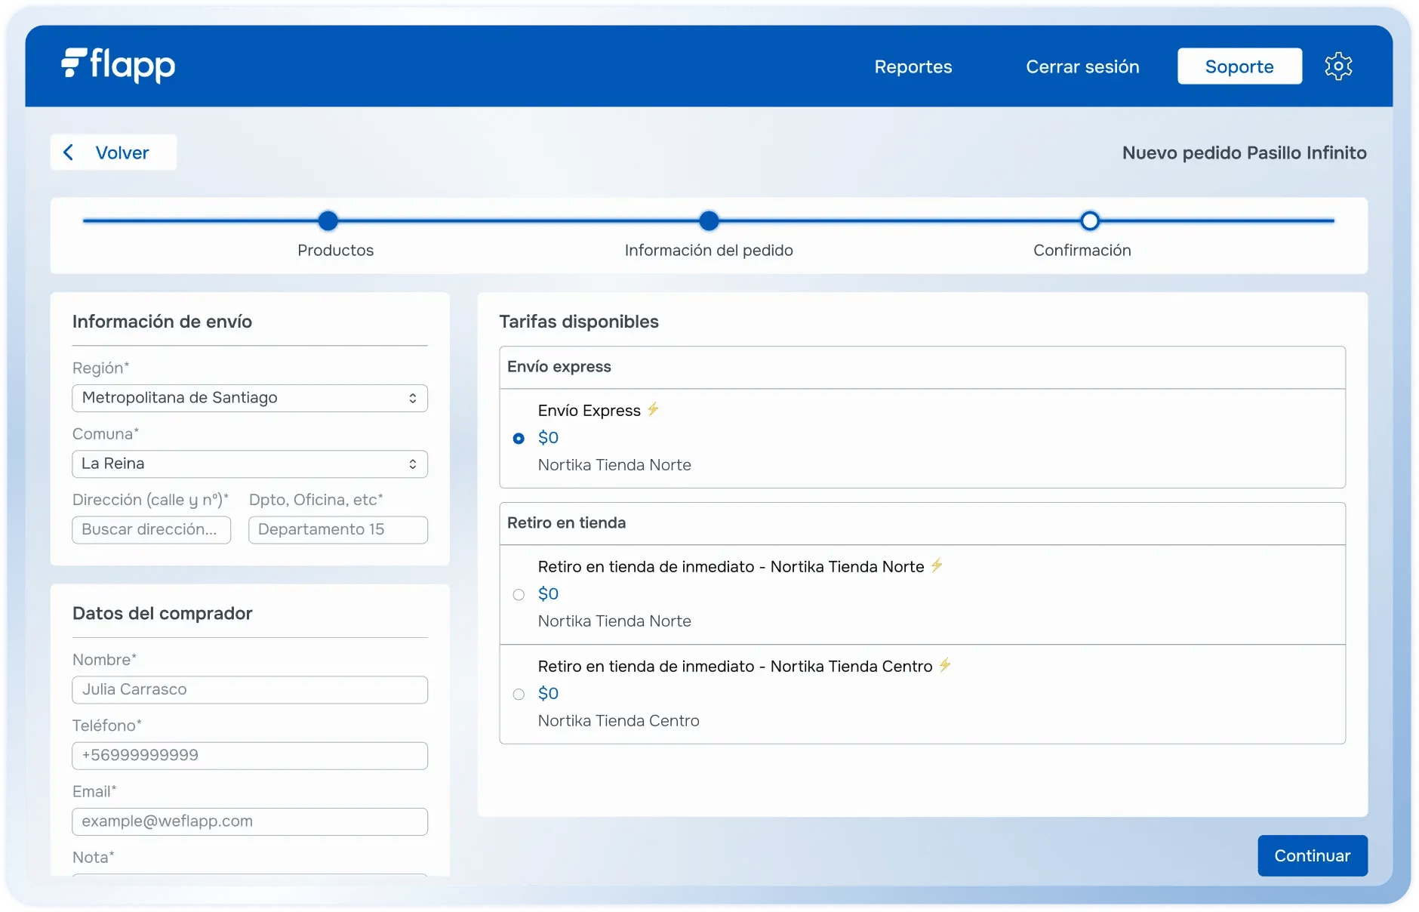Click lightning icon next to Nortika Tienda Norte pickup
Image resolution: width=1419 pixels, height=912 pixels.
[937, 565]
